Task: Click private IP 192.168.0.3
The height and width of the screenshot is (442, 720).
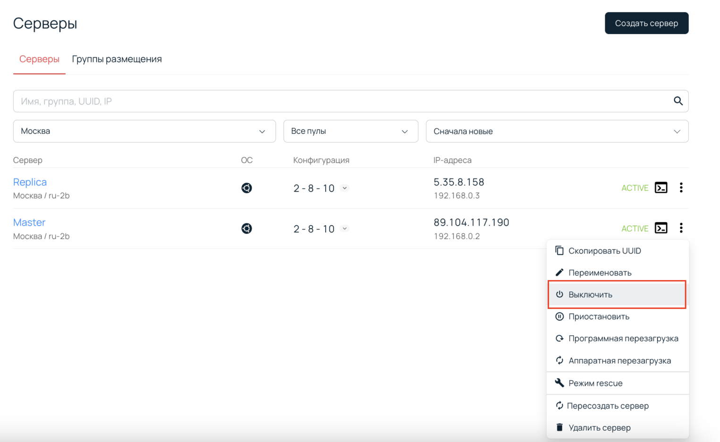Action: click(x=457, y=195)
